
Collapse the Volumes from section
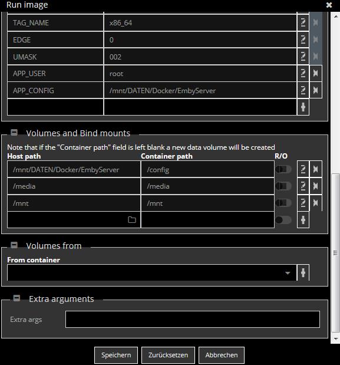point(14,245)
